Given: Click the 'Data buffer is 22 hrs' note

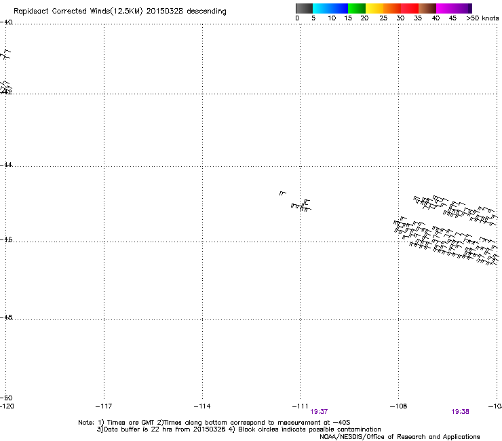Looking at the screenshot, I should 239,429.
